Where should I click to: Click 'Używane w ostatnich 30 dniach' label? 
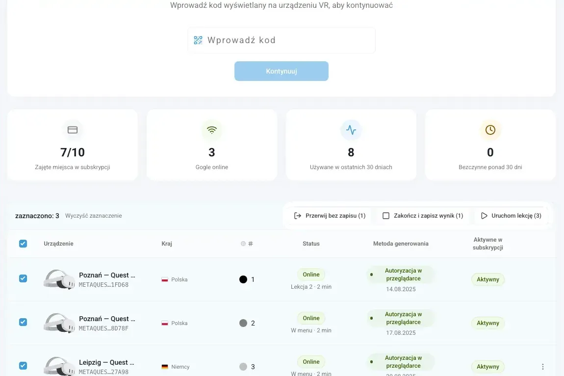tap(351, 167)
